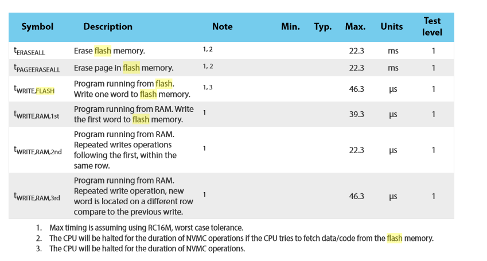Select the tWRITE,RAM,1st symbol cell

(37, 115)
